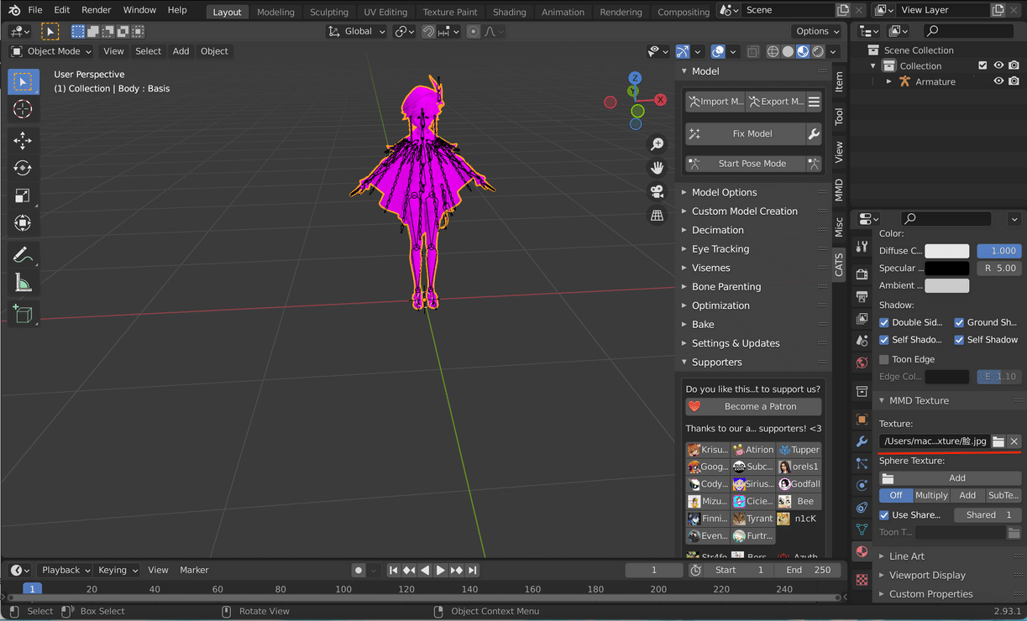This screenshot has width=1027, height=621.
Task: Open the Render menu
Action: [x=96, y=10]
